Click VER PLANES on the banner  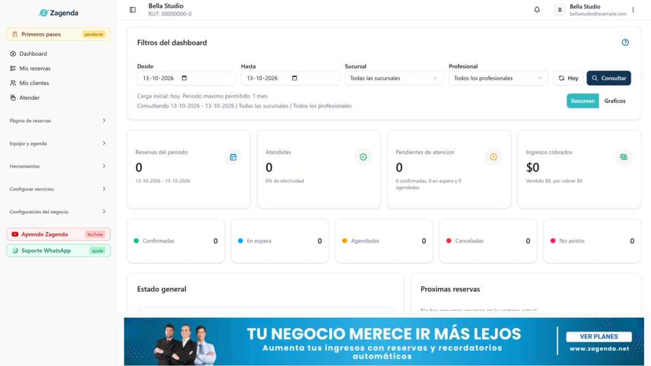pyautogui.click(x=599, y=337)
